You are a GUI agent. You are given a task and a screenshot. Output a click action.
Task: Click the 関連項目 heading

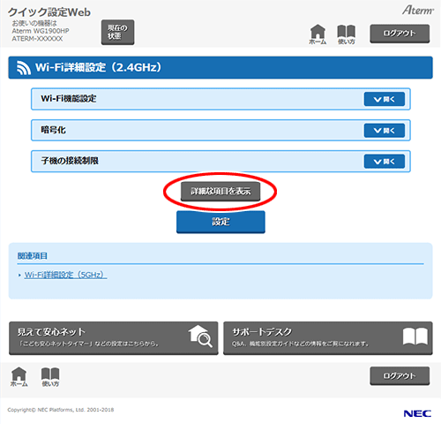[33, 255]
